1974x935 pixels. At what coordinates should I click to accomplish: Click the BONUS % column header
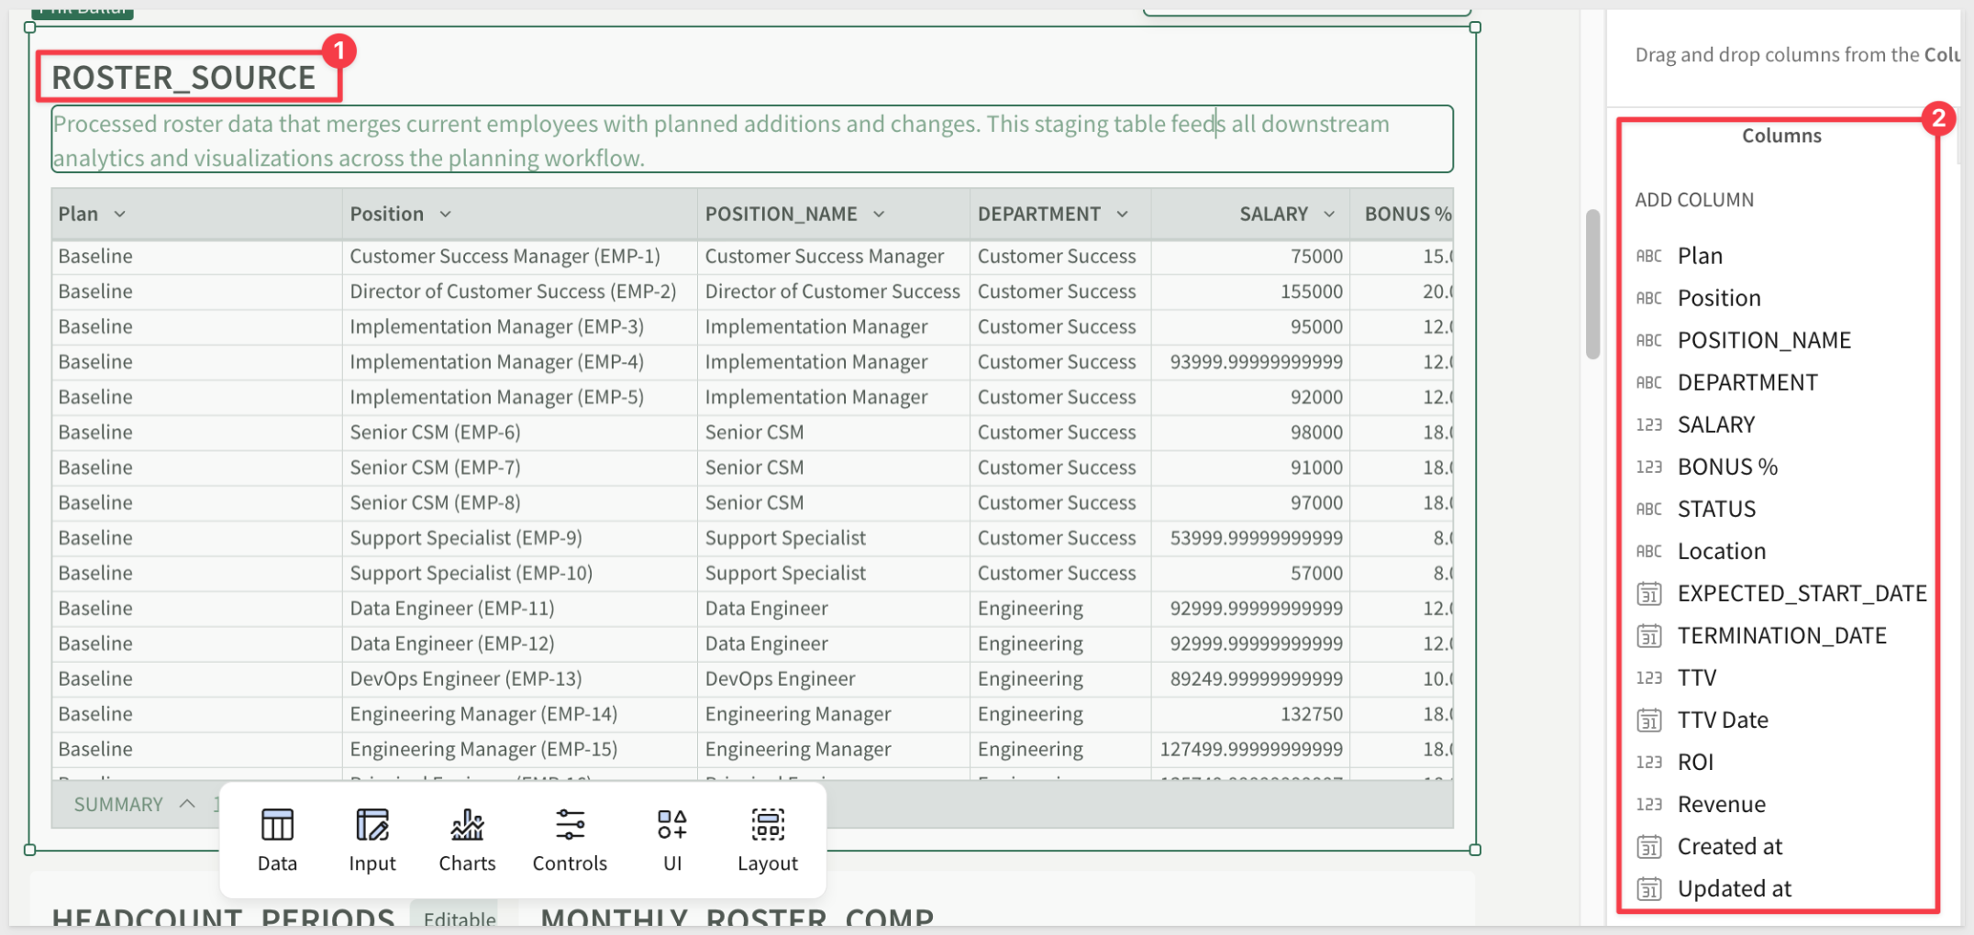click(1402, 214)
